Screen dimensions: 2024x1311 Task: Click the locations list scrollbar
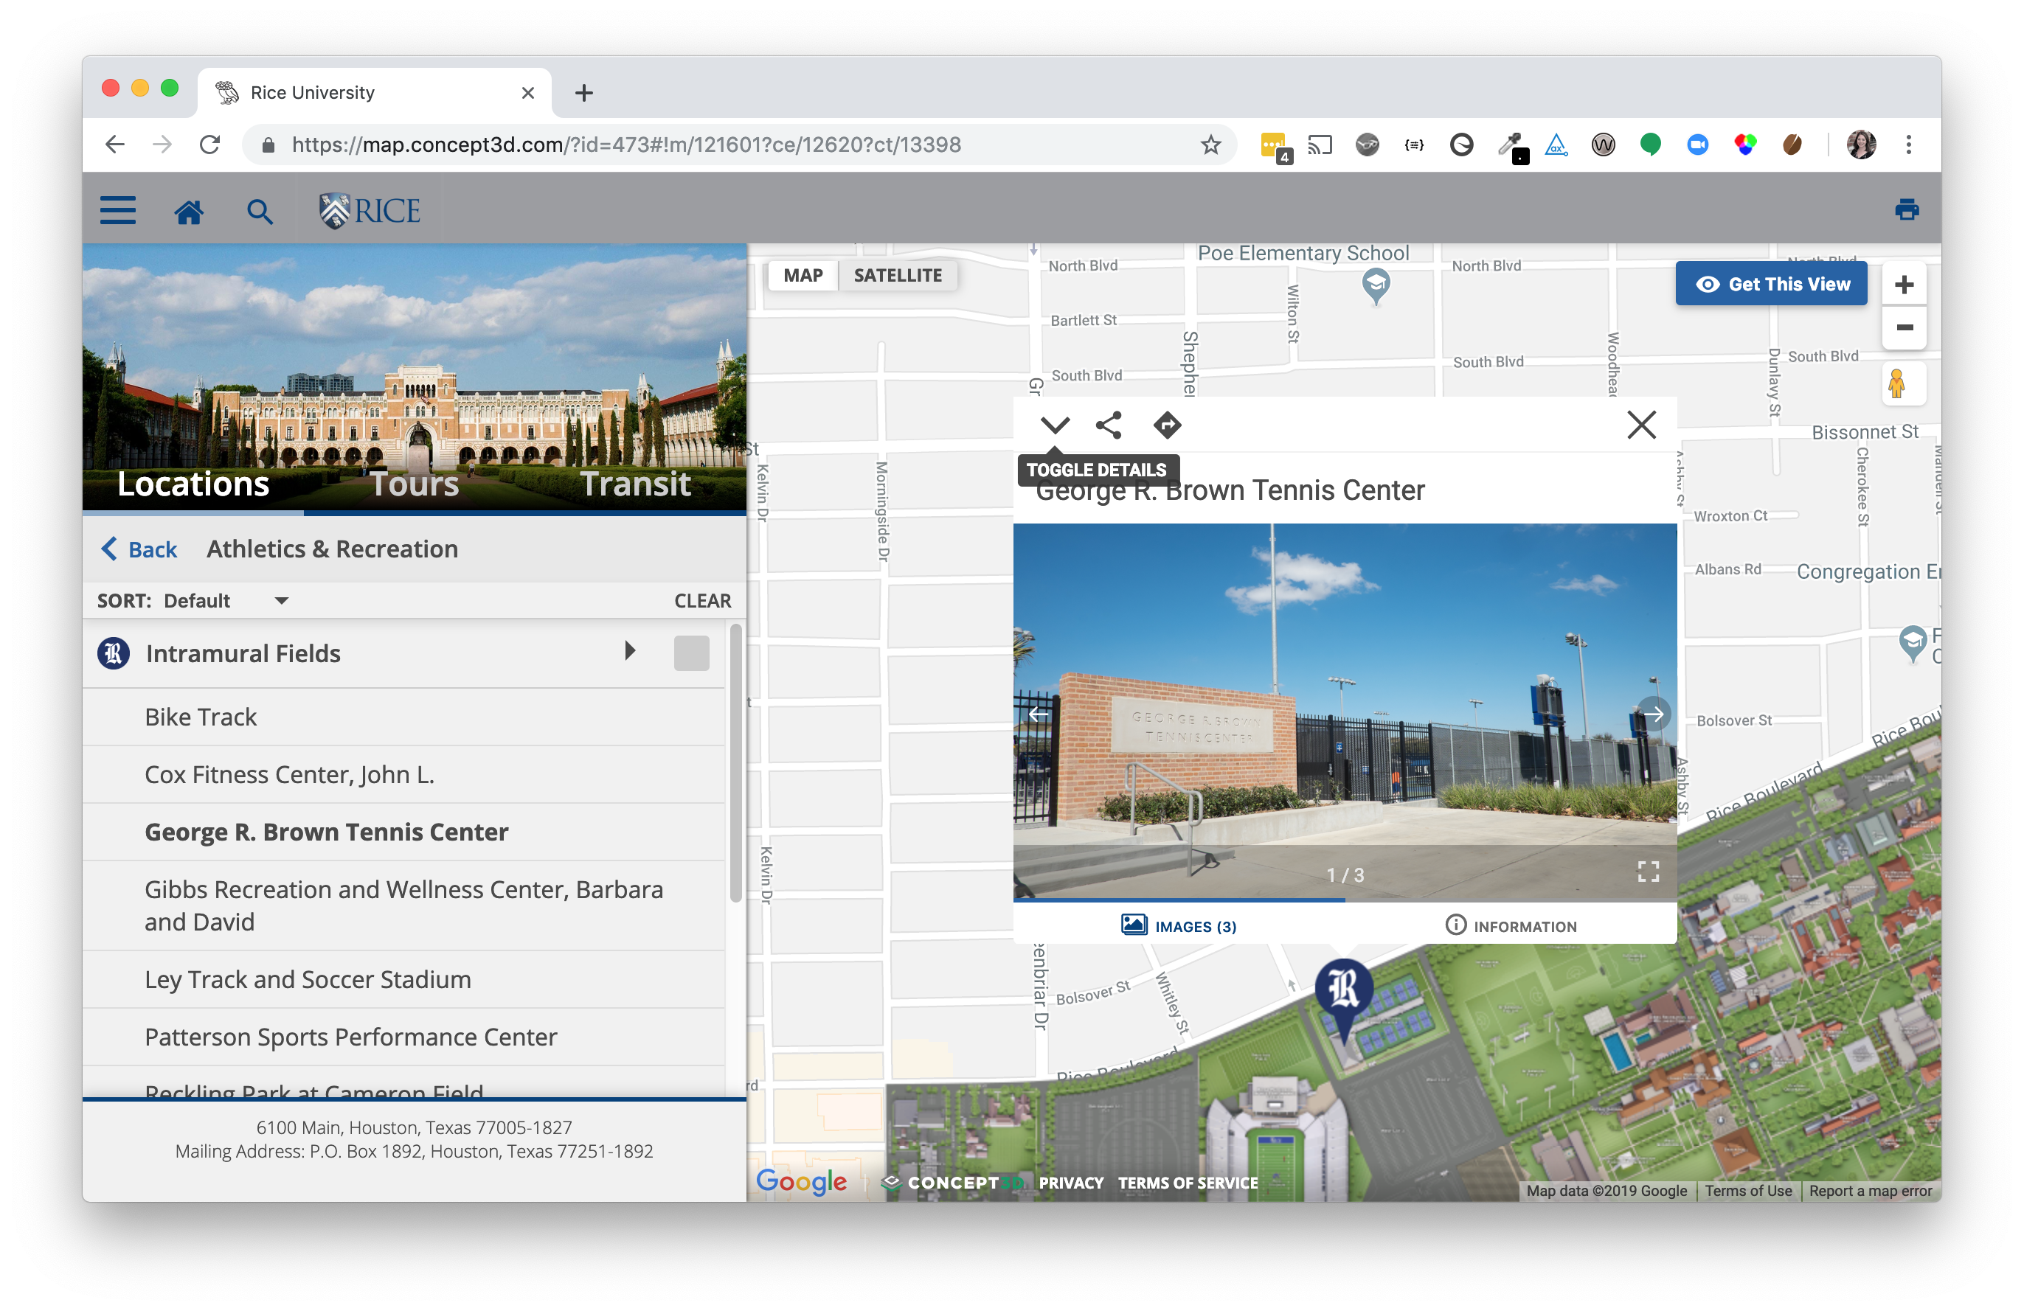click(735, 762)
